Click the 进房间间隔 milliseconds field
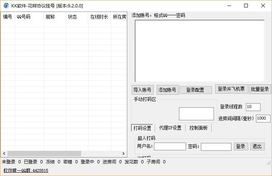Image resolution: width=272 pixels, height=176 pixels. [263, 118]
